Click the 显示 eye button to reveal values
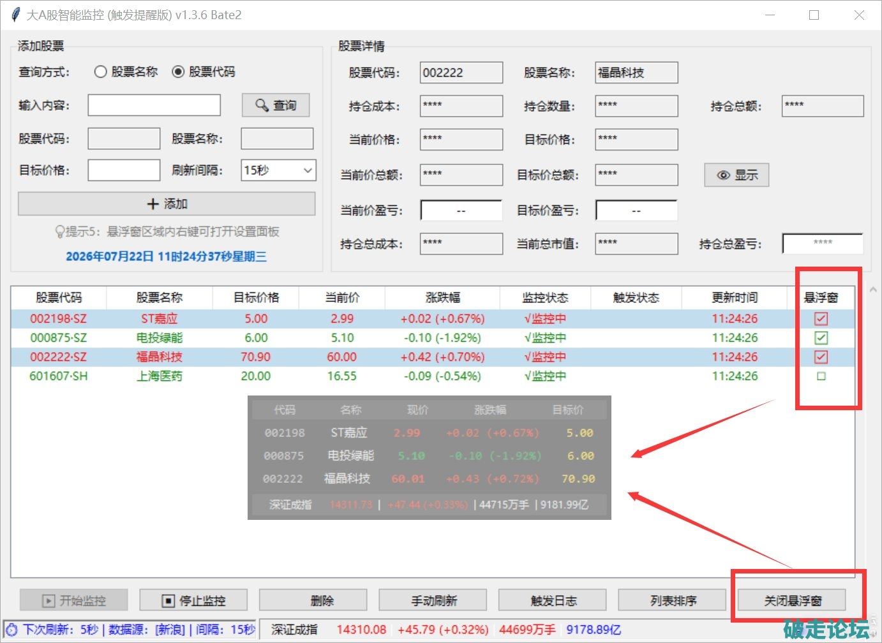882x643 pixels. pos(736,175)
